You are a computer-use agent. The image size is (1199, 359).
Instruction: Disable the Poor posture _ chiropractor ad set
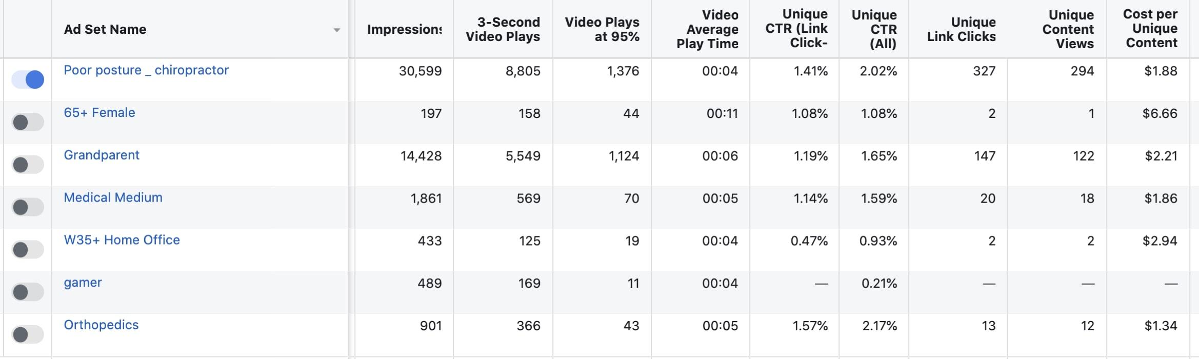point(28,79)
